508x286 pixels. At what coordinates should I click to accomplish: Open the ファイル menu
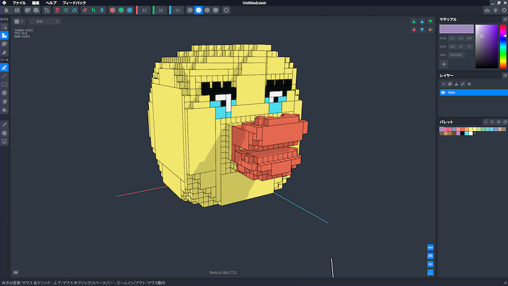tap(19, 3)
